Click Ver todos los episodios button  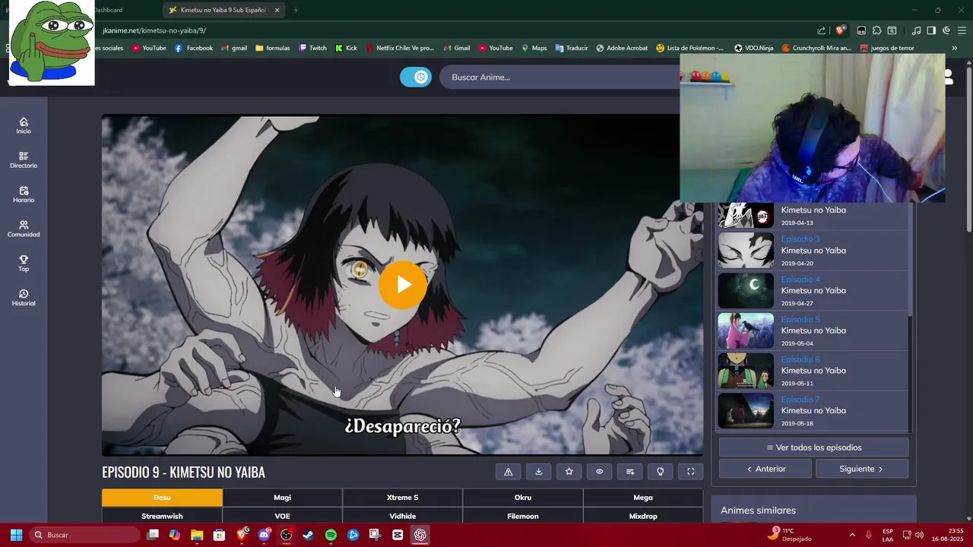click(x=813, y=447)
